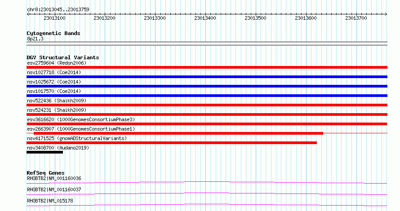
Task: Click the magenta intron line for NM_015178
Action: (207, 204)
